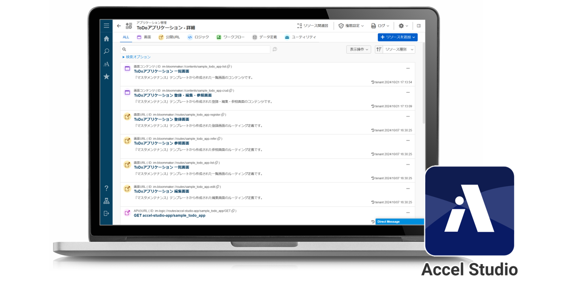Screen dimensions: 561x283
Task: Toggle the sort order button beside リソース種別
Action: point(379,50)
